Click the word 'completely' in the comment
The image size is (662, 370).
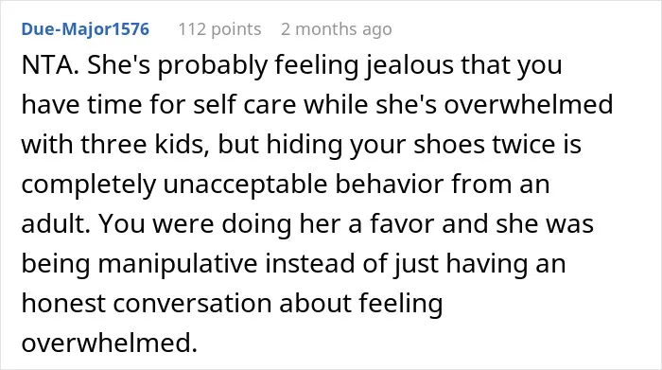point(89,185)
